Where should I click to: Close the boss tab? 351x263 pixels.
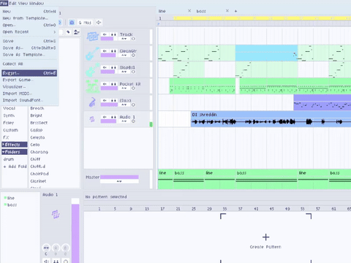[227, 11]
